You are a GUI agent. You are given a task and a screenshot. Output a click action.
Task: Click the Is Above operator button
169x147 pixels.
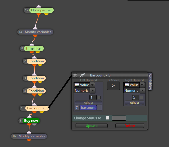113,86
